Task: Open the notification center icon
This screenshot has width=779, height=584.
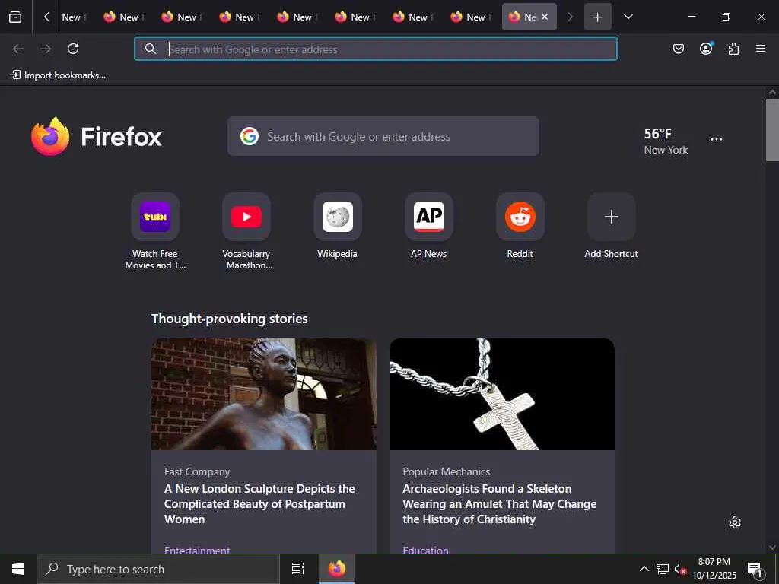Action: (x=755, y=570)
